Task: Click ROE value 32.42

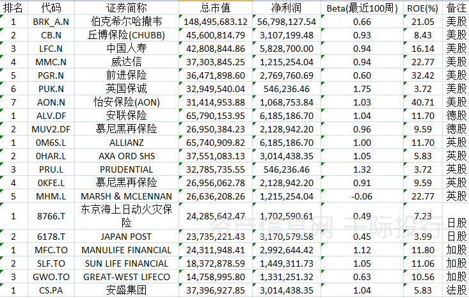Action: [423, 75]
